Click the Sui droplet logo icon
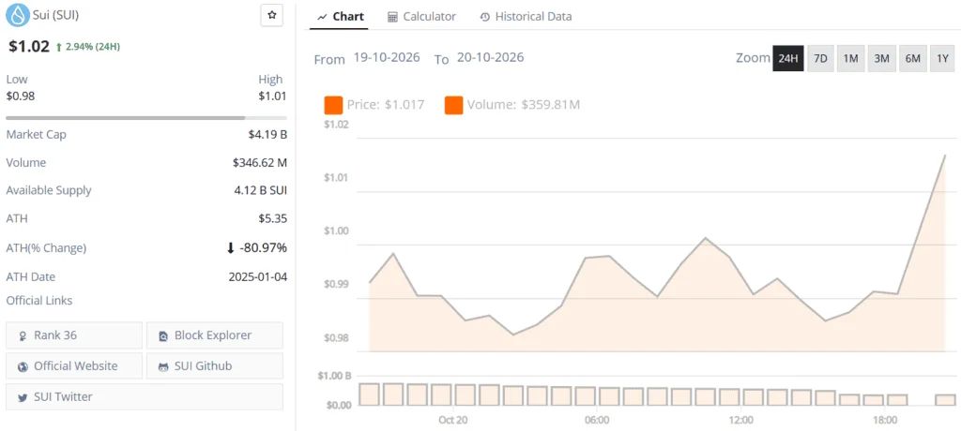 [x=18, y=15]
